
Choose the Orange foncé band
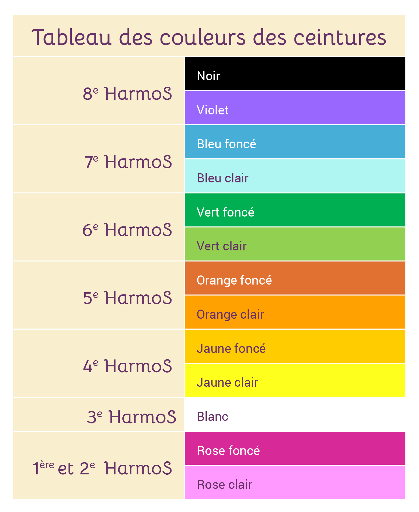point(295,278)
